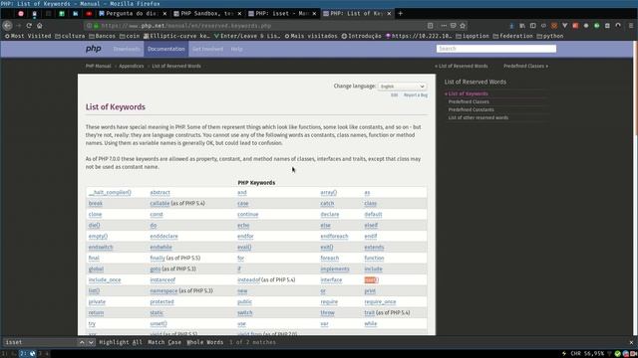The height and width of the screenshot is (358, 638).
Task: Click the Report a Bug link
Action: pyautogui.click(x=416, y=95)
